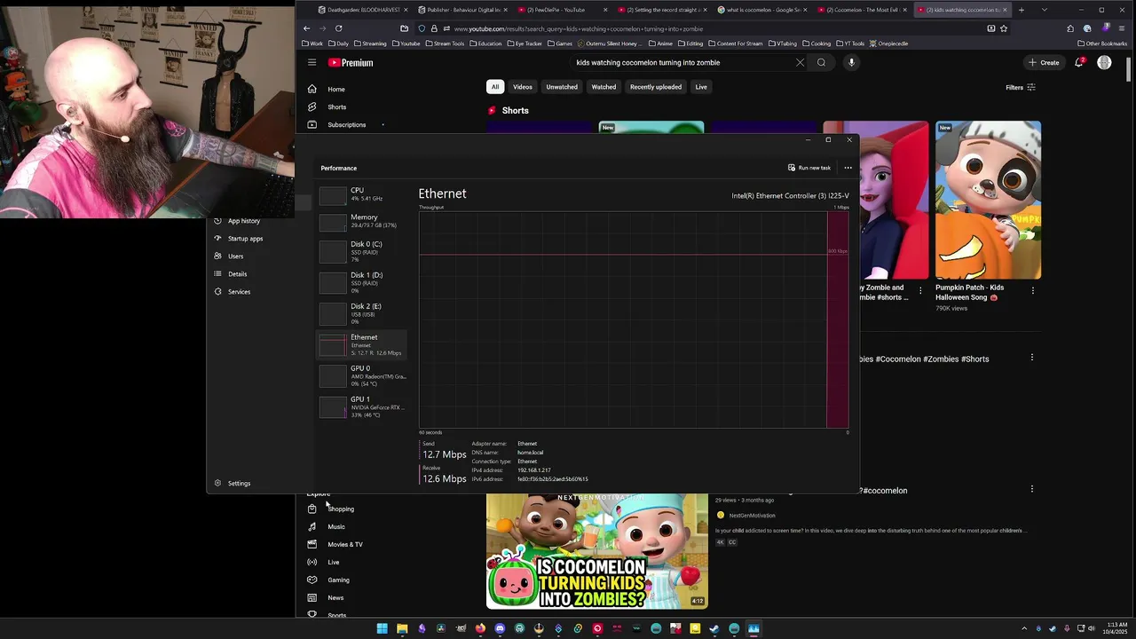Select the All filter chip
Image resolution: width=1136 pixels, height=639 pixels.
(x=495, y=87)
